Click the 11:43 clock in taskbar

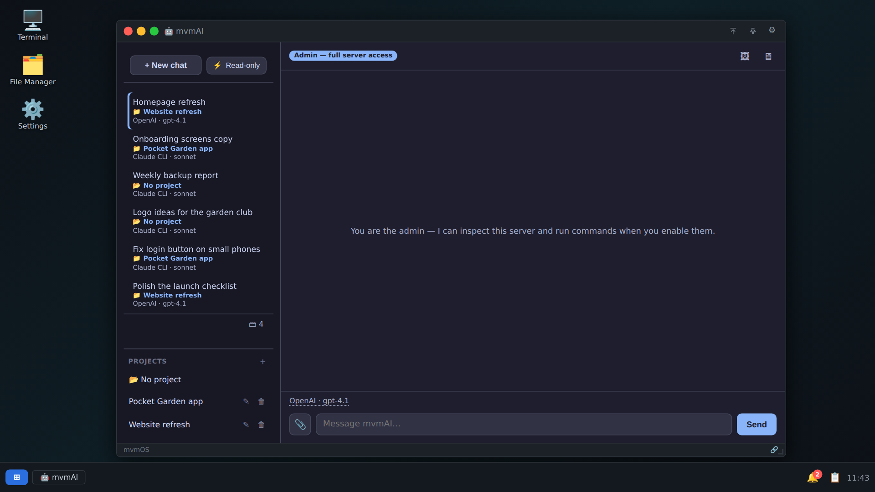click(x=858, y=477)
